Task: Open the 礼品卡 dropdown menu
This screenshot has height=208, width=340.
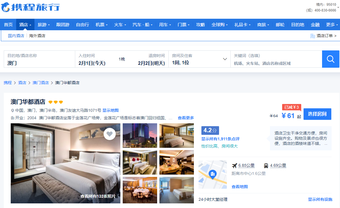Action: pyautogui.click(x=242, y=24)
